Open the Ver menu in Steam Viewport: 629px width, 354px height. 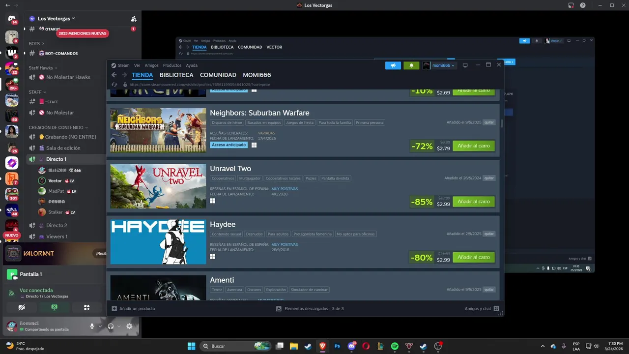[137, 65]
